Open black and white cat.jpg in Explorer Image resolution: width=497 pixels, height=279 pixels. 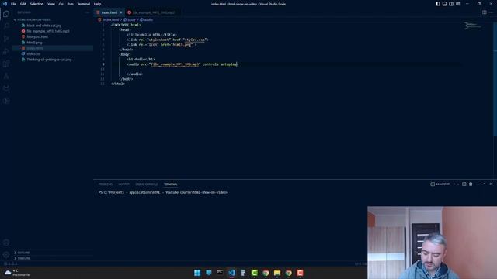tap(43, 26)
